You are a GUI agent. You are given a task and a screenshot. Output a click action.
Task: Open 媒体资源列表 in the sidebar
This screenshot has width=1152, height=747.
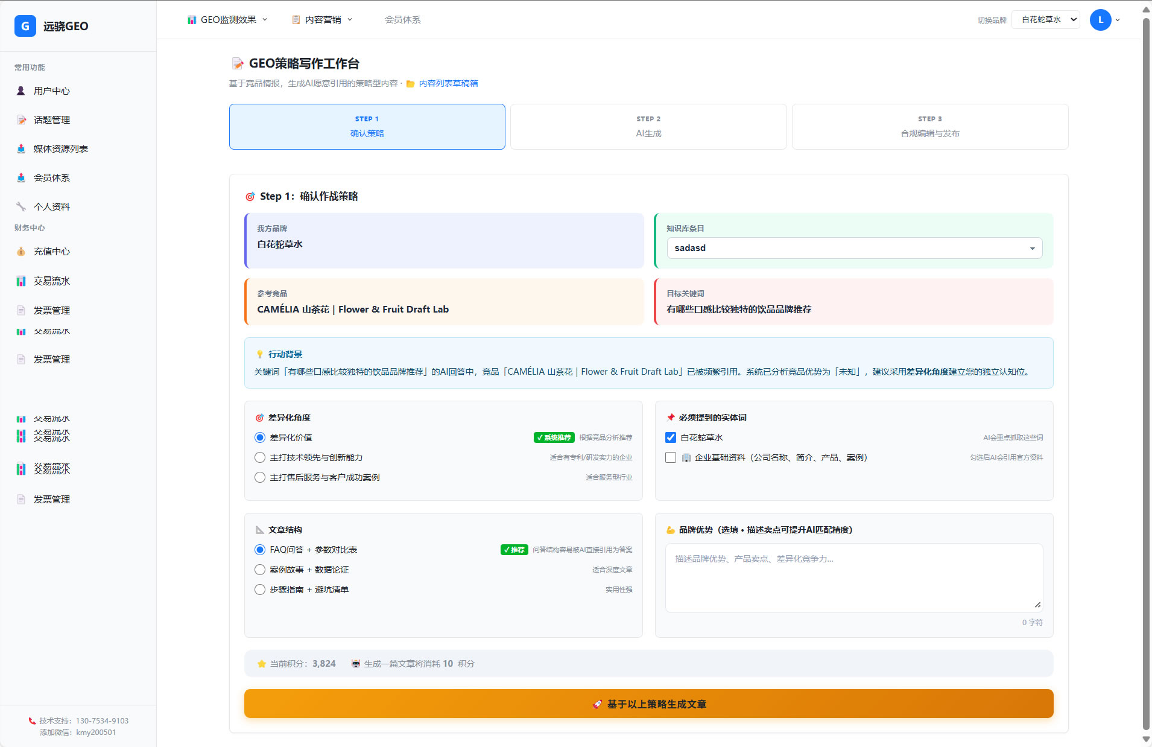60,148
